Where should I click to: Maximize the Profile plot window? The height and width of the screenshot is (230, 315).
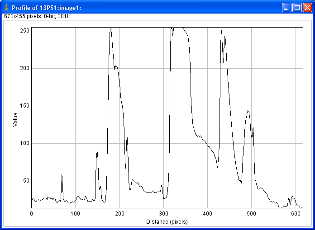(x=296, y=8)
